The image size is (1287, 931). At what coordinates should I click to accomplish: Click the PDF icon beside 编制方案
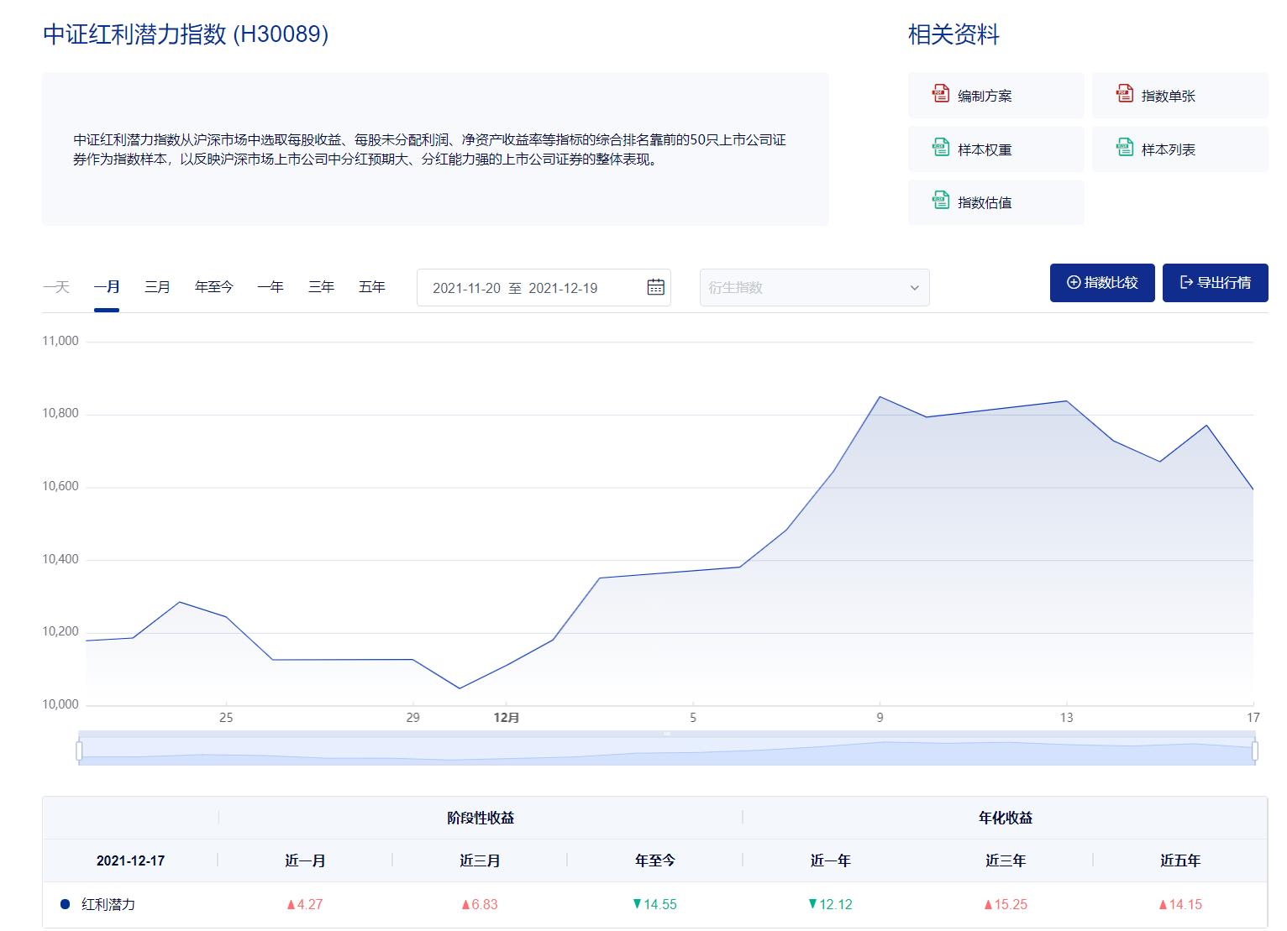click(940, 94)
